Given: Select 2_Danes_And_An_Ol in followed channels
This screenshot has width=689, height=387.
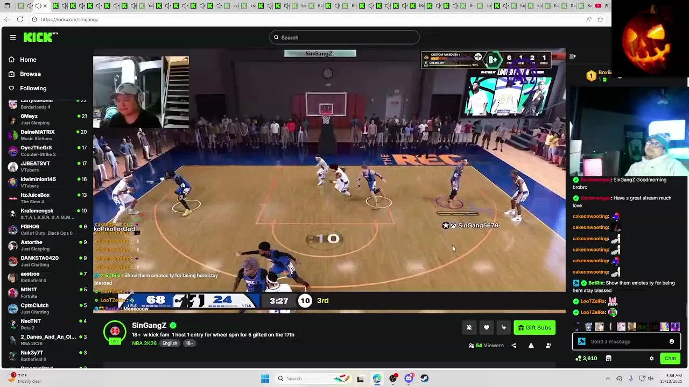Looking at the screenshot, I should pos(47,340).
